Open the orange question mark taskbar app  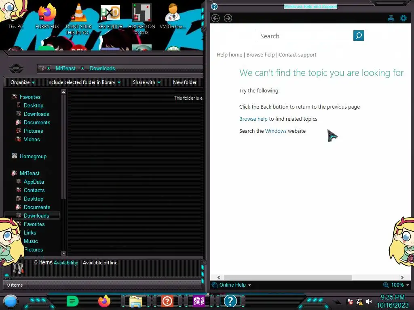tap(167, 301)
